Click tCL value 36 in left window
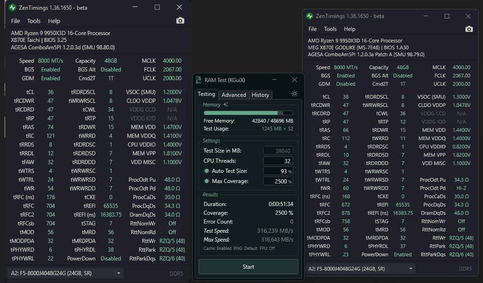Image resolution: width=483 pixels, height=283 pixels. point(50,92)
